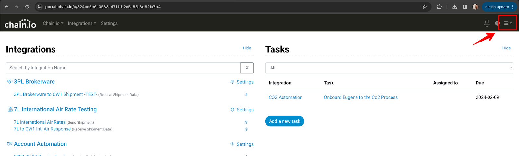Open Chrome profile avatar
Screen dimensions: 519x156
[x=476, y=7]
